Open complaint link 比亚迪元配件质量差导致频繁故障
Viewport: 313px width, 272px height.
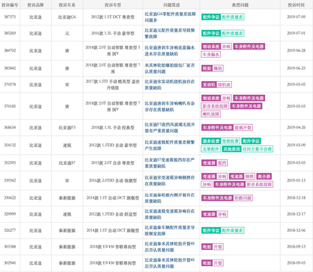170,33
